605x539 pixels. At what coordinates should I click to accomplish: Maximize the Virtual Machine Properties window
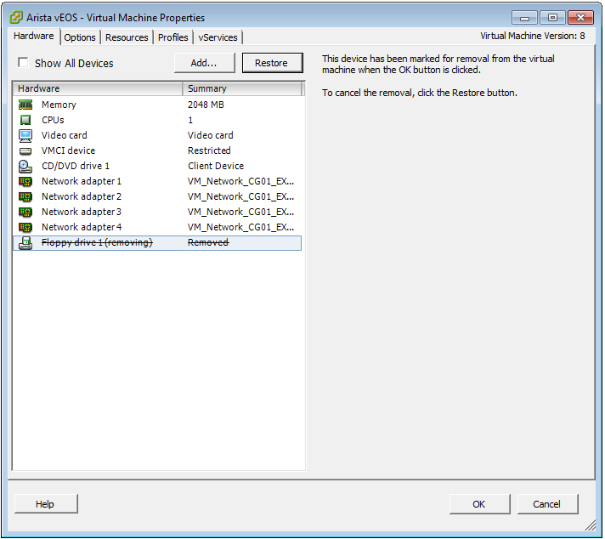coord(552,17)
